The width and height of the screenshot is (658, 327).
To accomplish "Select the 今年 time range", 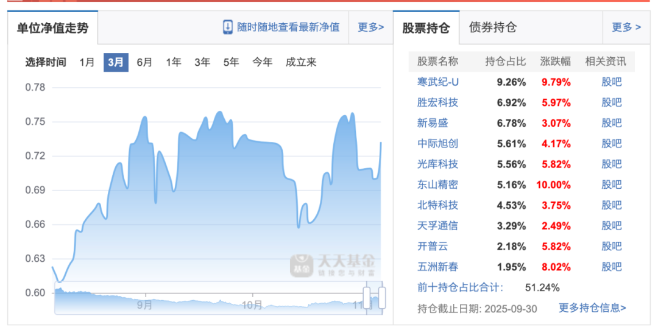I will (262, 63).
